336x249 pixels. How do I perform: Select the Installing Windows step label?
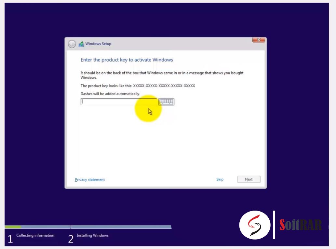point(93,235)
